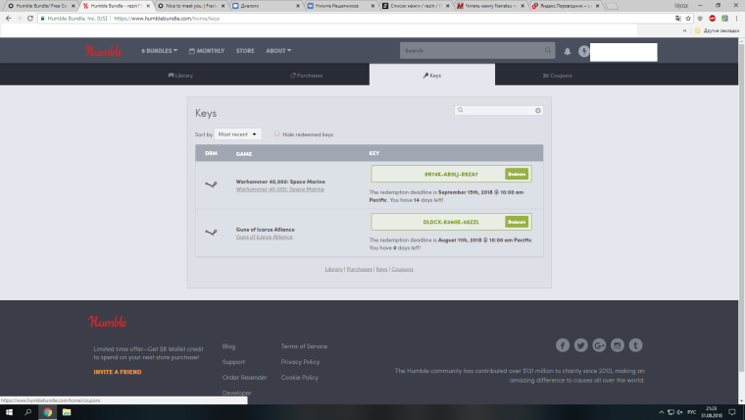
Task: Expand the About dropdown menu
Action: tap(278, 50)
